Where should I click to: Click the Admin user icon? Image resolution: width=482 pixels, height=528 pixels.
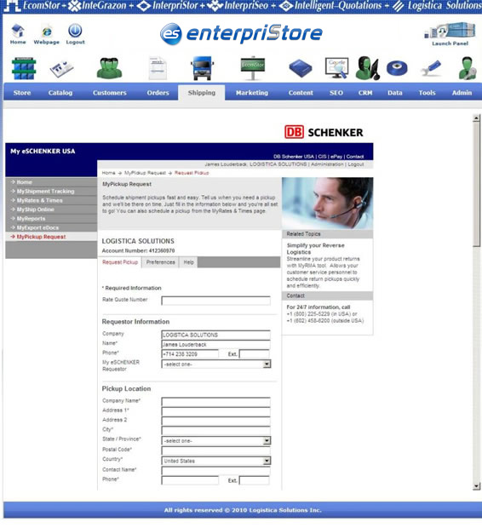coord(468,68)
